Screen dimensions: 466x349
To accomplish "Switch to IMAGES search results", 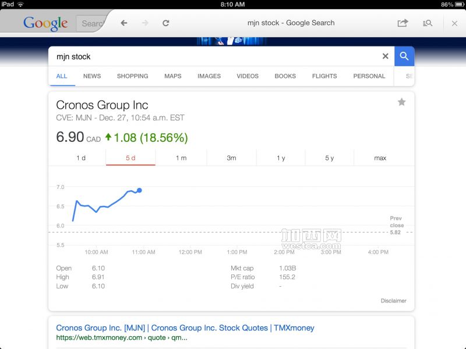I will tap(209, 76).
